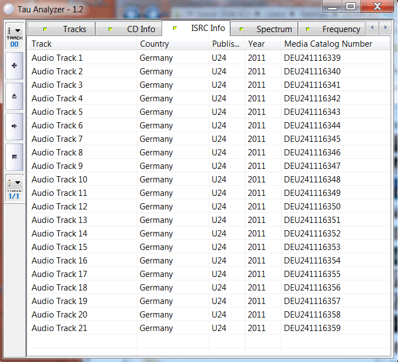
Task: Click the plus icon in left sidebar
Action: click(x=15, y=65)
